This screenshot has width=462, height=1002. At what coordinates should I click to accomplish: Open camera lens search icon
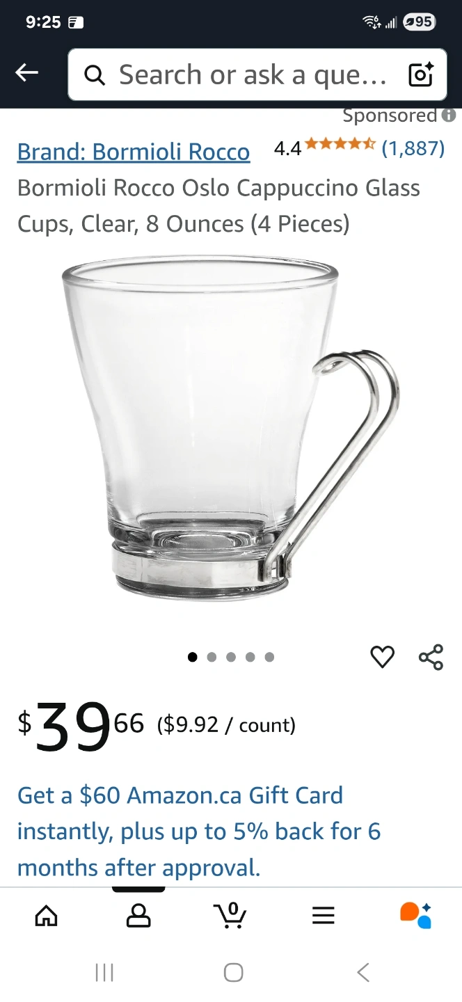tap(421, 74)
